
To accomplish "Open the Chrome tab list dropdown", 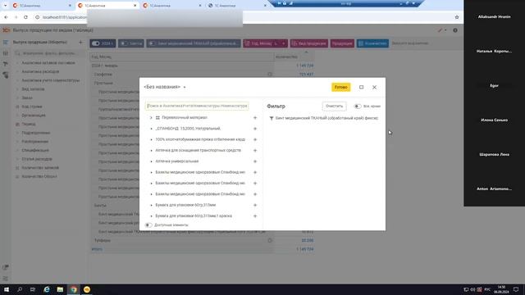I will pyautogui.click(x=6, y=6).
